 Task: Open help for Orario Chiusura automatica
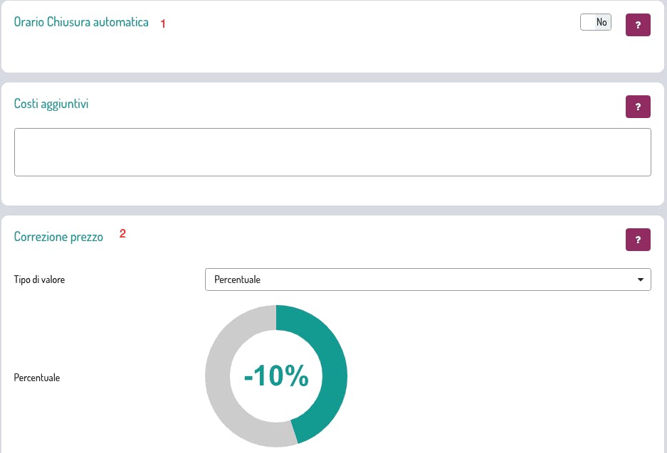(x=638, y=25)
